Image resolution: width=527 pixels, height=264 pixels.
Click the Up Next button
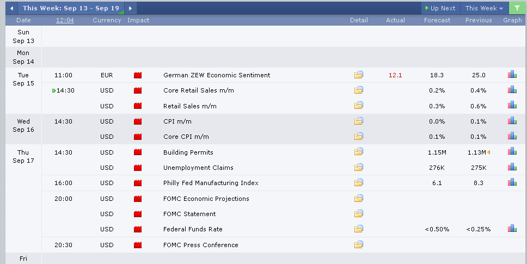(x=440, y=8)
